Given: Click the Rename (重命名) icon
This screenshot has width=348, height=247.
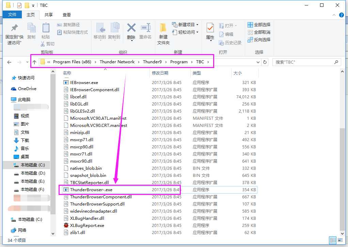Looking at the screenshot, I should [146, 28].
